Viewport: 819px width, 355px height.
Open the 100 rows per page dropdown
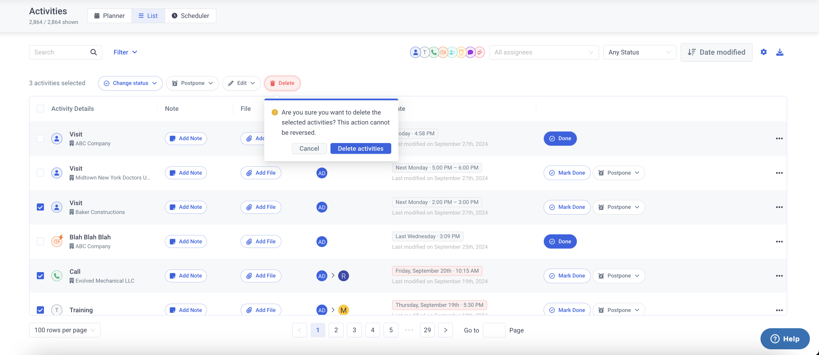65,330
